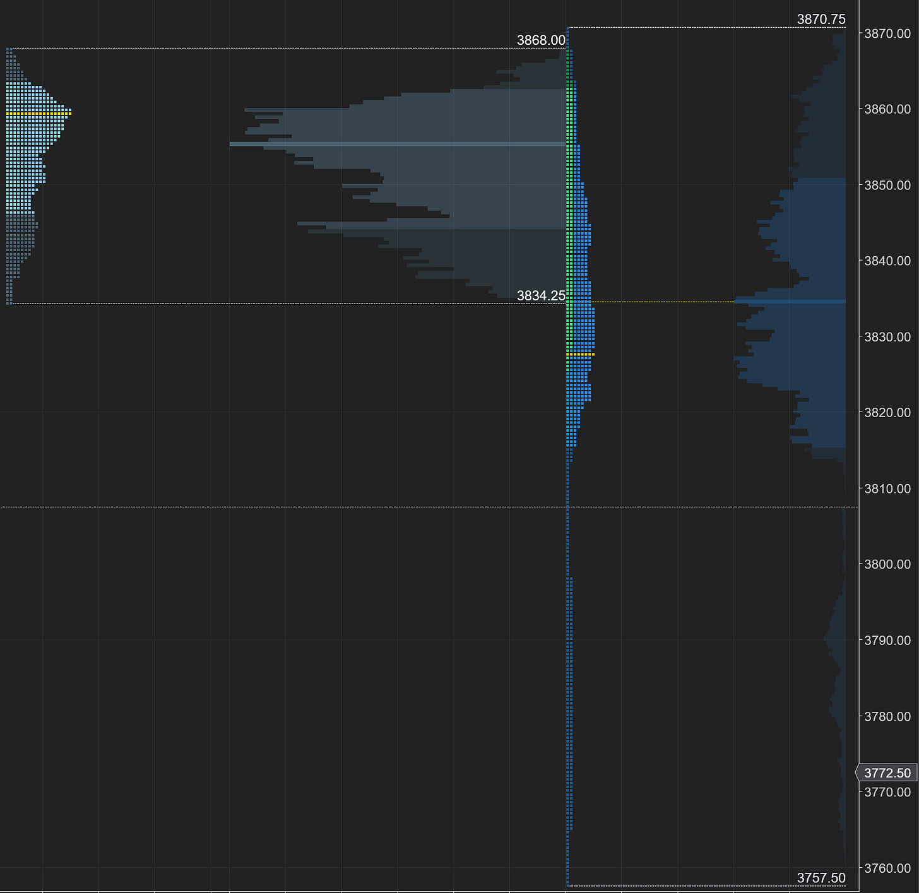Select the right volume profile POC bar at 3834.50
Viewport: 919px width, 893px height.
[790, 302]
